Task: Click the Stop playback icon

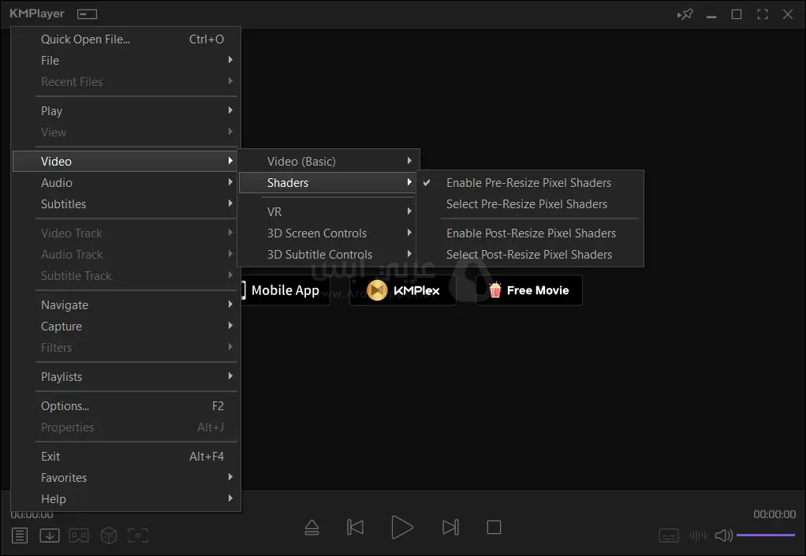Action: [x=494, y=528]
